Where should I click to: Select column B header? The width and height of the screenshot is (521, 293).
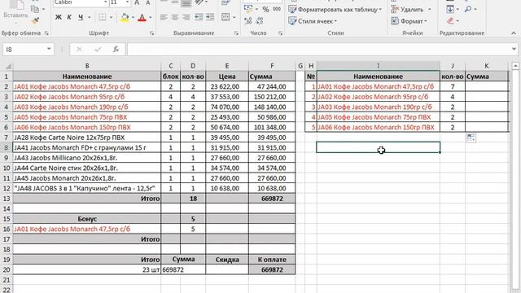[87, 66]
